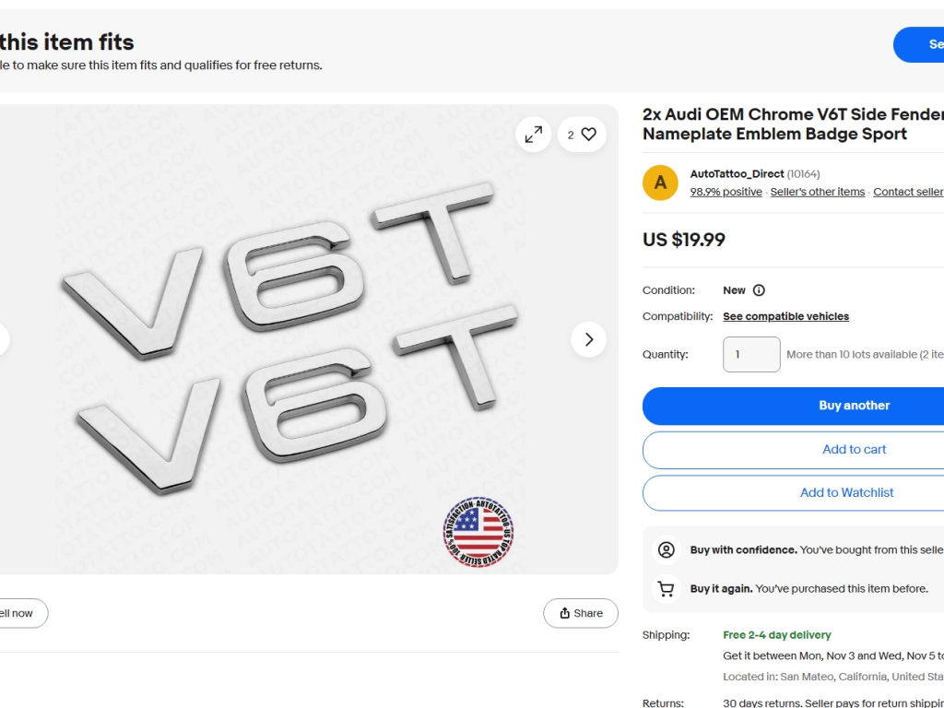Expand the product image to fullscreen
This screenshot has width=944, height=708.
(x=534, y=135)
